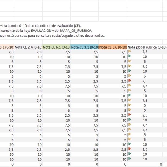Select the 0 in the Nota CE 3.1 column
Viewport: 167px width, 167px height.
point(97,164)
